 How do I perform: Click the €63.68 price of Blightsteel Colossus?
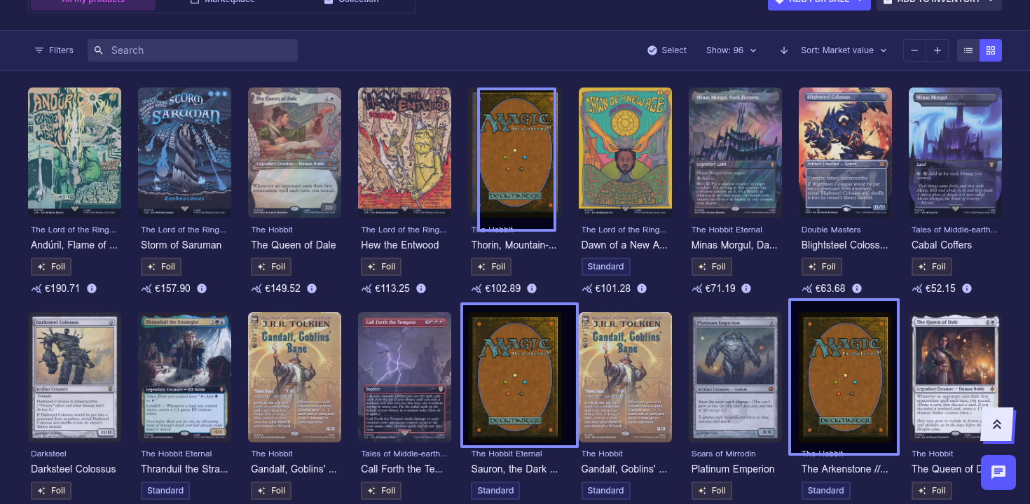pos(830,288)
